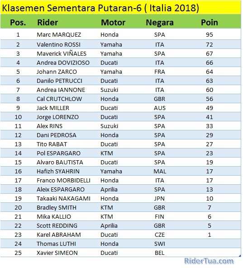Select Aprilia in Aleix ESPARGARO's row
Viewport: 243px width, 268px height.
coord(109,190)
